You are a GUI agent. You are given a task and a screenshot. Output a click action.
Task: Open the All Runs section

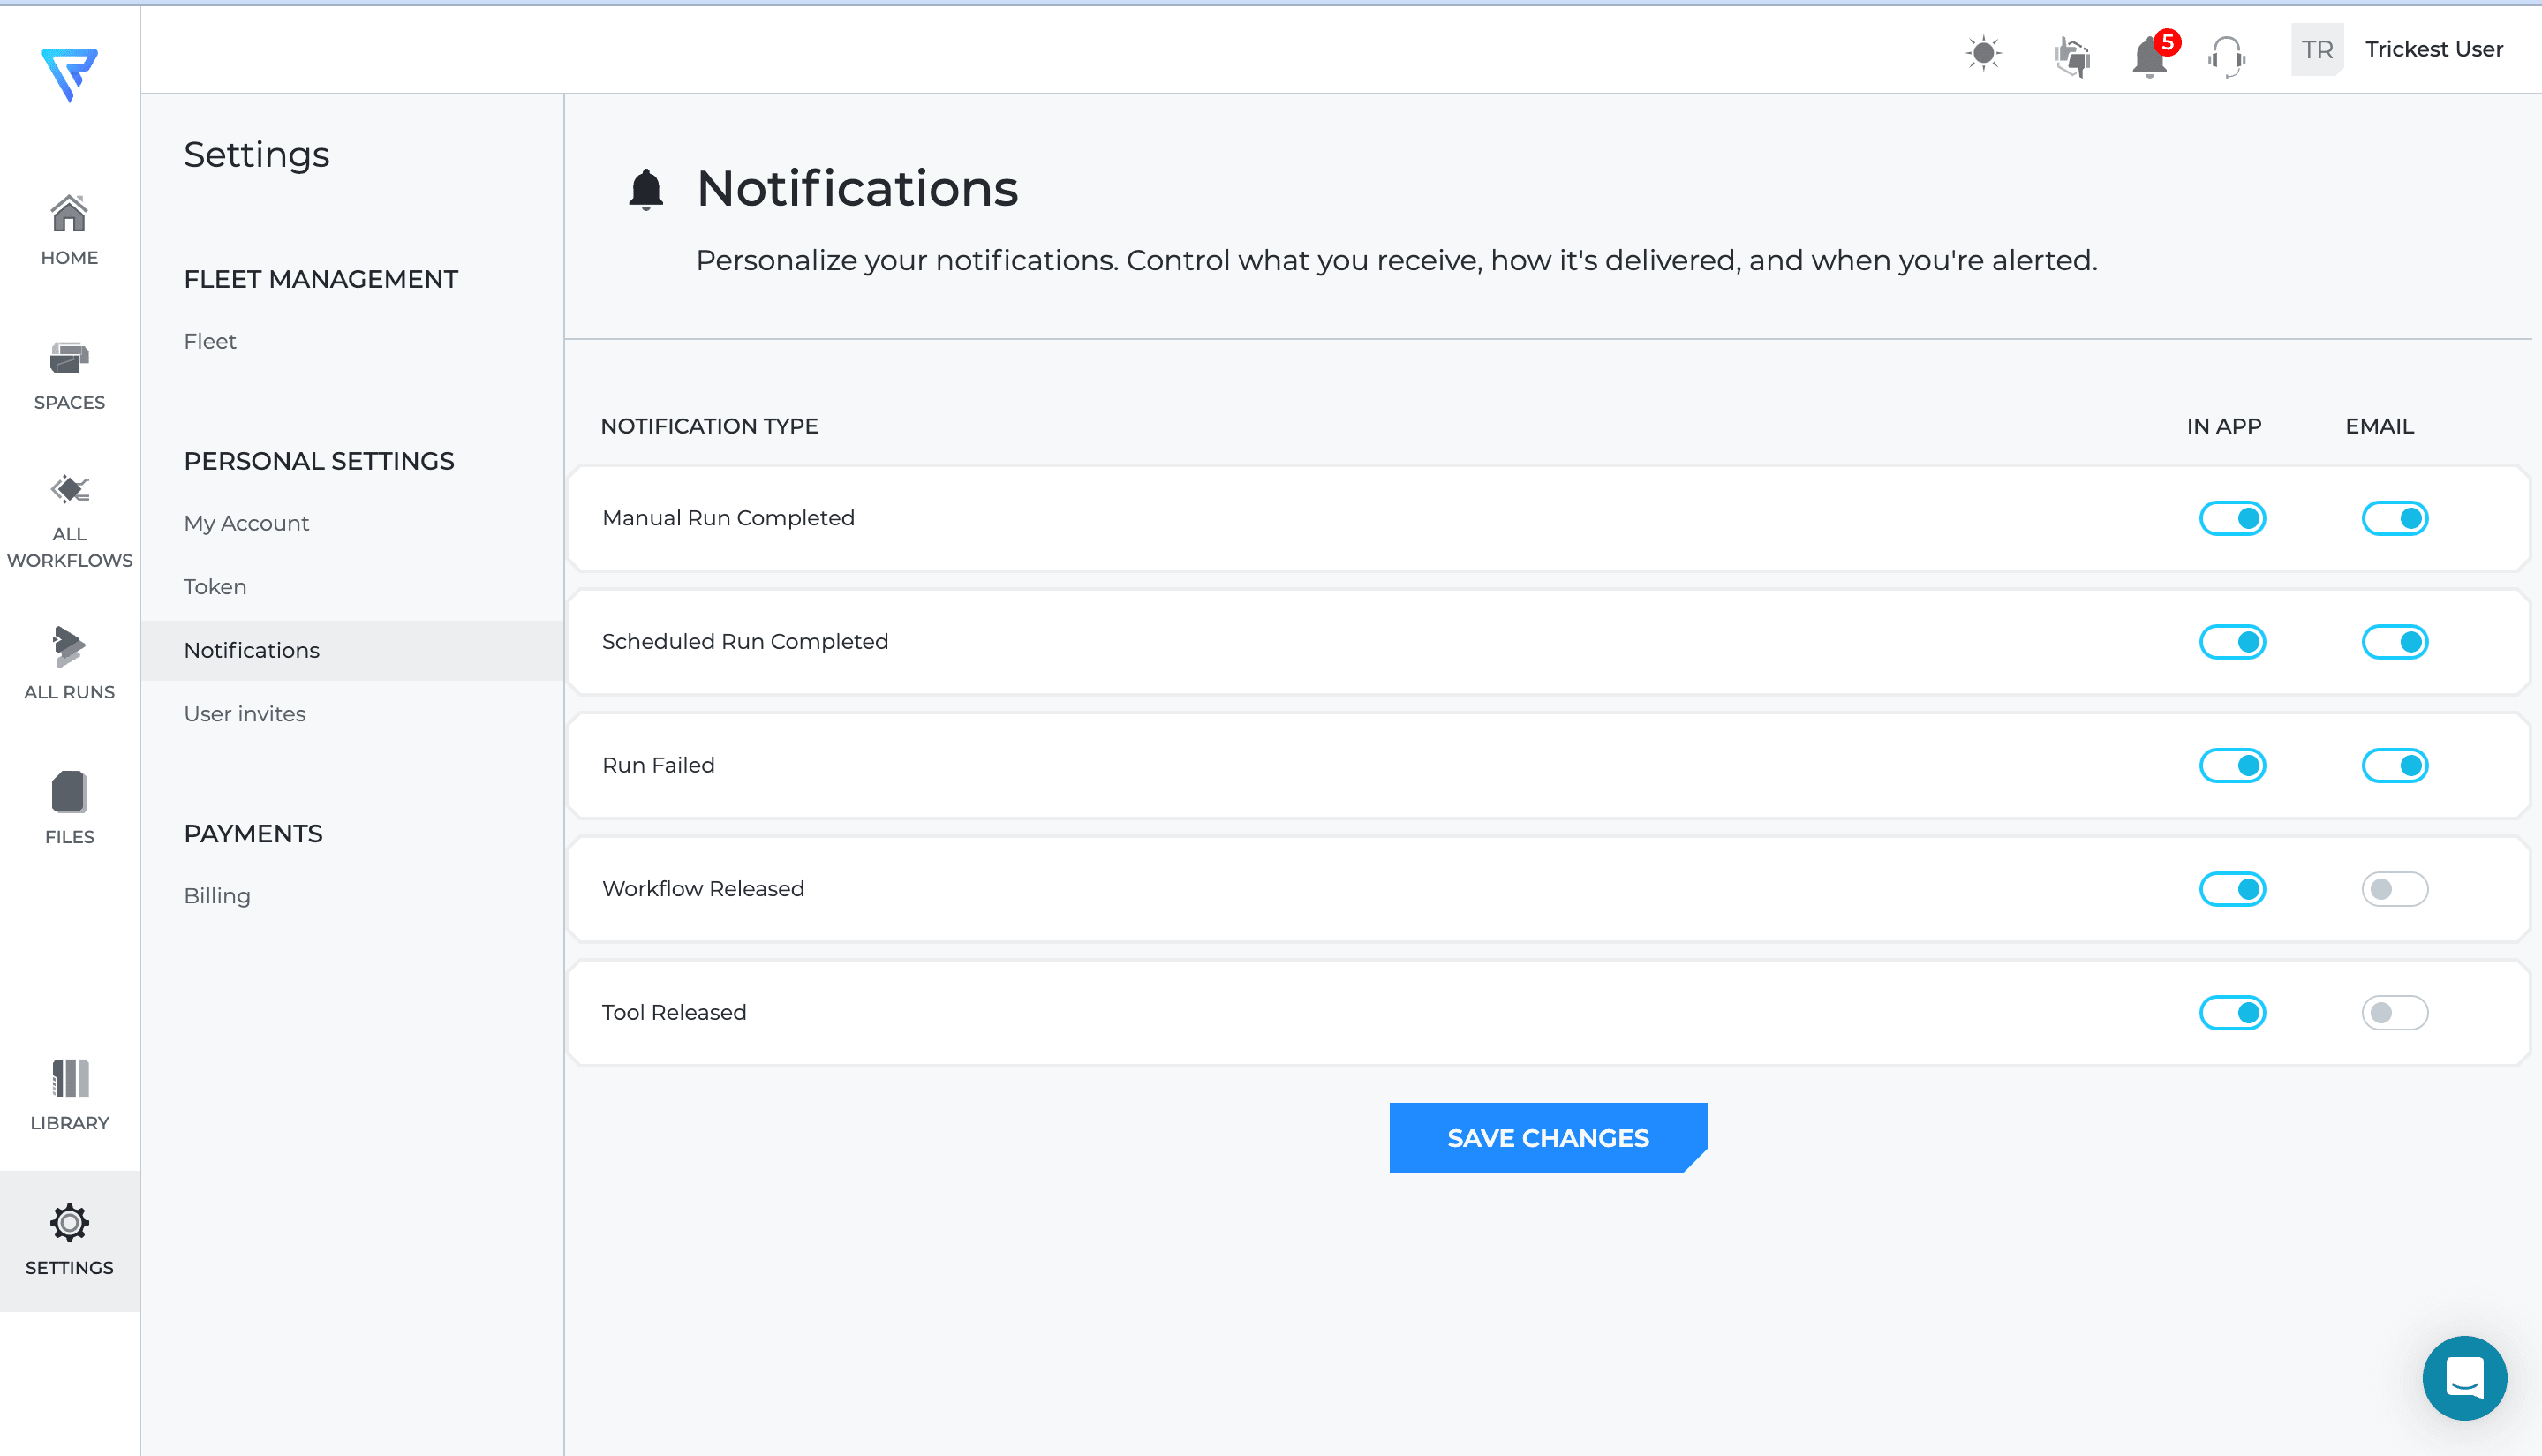tap(69, 663)
